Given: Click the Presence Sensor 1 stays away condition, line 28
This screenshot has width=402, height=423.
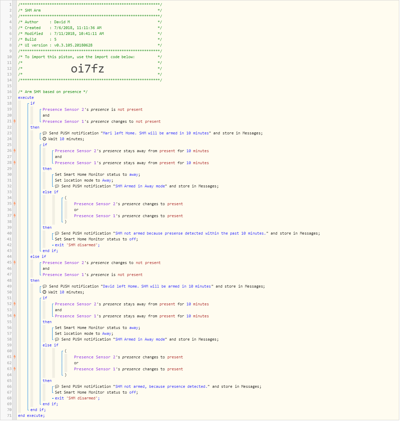Looking at the screenshot, I should coord(132,163).
